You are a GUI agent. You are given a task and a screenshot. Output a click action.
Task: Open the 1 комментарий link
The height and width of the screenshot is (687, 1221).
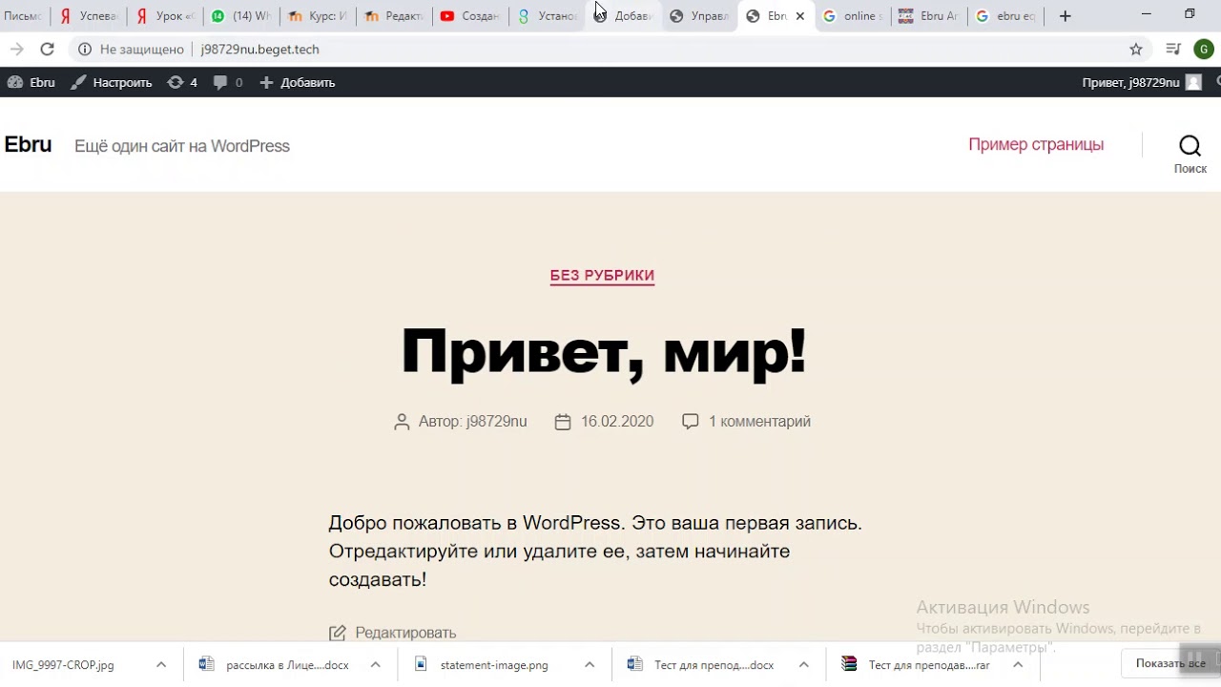759,422
